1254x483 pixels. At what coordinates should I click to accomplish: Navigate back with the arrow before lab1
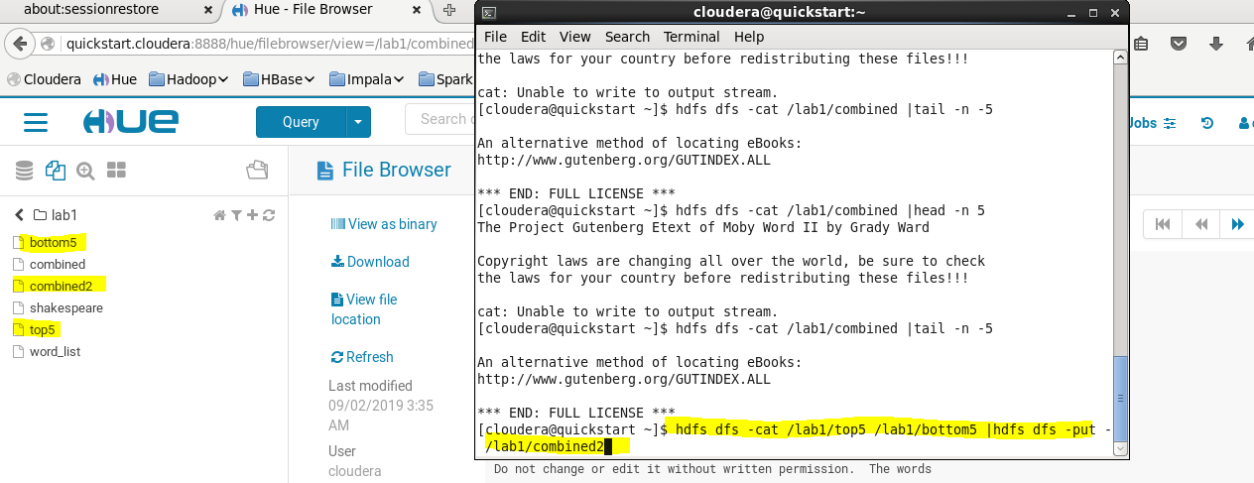19,215
